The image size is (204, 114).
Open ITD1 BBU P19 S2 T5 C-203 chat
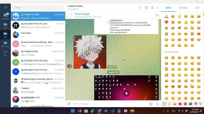38,25
